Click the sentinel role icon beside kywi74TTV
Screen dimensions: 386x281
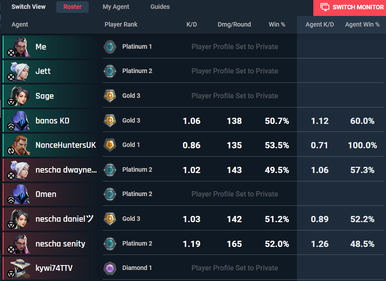tap(11, 274)
